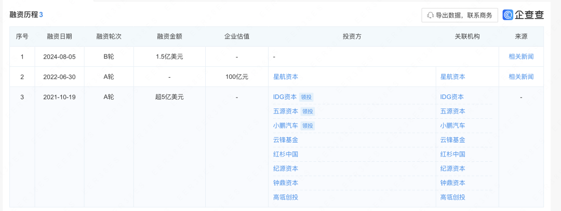Click the 领投 tag next to IDG资本
The height and width of the screenshot is (211, 561).
306,97
